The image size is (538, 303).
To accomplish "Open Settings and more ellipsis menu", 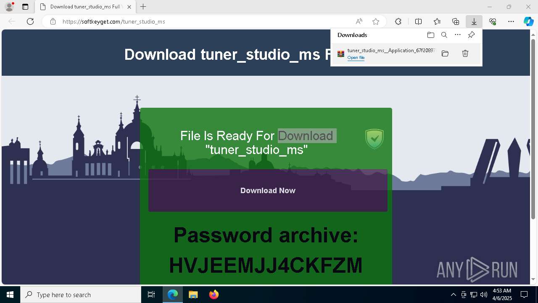I will tap(511, 21).
